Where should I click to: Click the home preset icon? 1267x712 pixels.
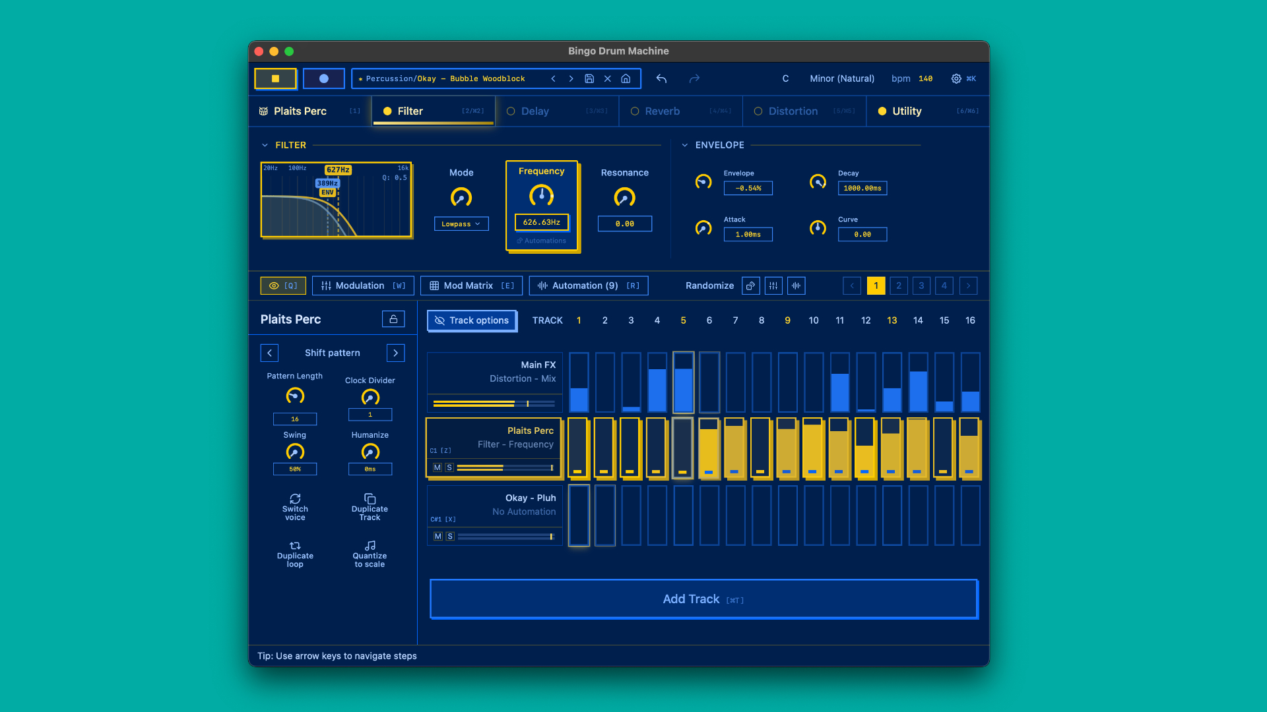tap(626, 78)
